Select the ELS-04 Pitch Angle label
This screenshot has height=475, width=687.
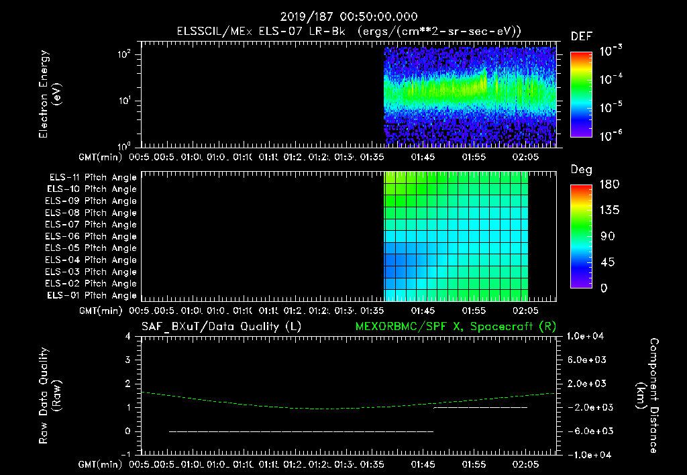[x=91, y=260]
